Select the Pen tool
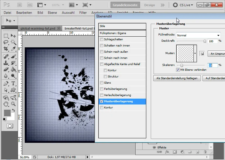The image size is (225, 160). (x=6, y=83)
